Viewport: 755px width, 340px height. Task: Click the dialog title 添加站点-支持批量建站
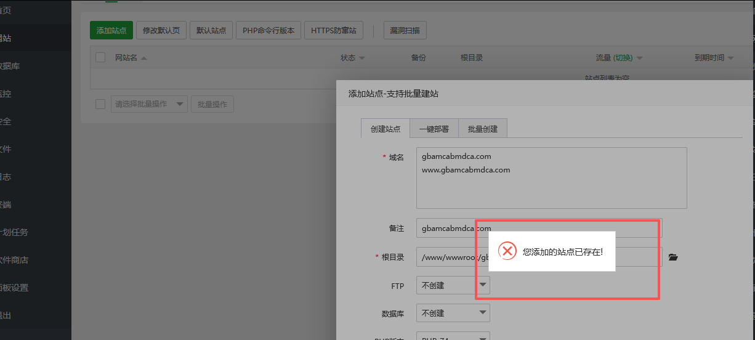tap(394, 94)
